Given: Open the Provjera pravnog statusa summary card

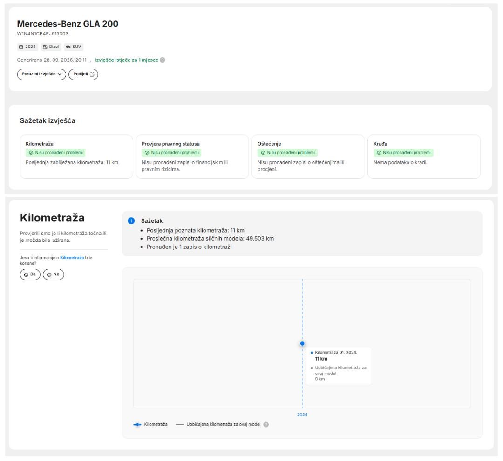Looking at the screenshot, I should (x=192, y=157).
